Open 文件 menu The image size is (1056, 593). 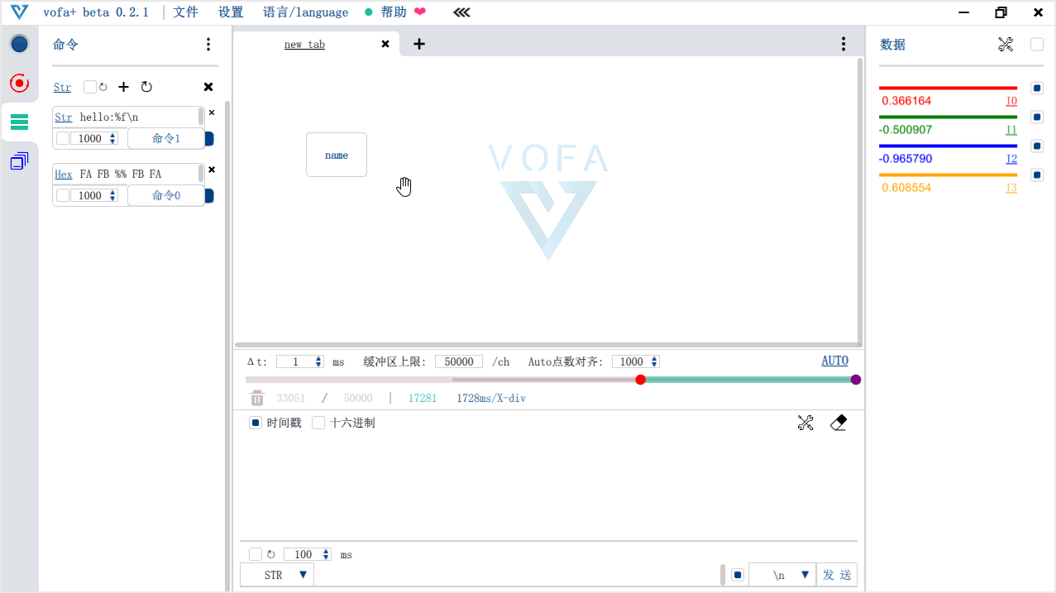(185, 12)
